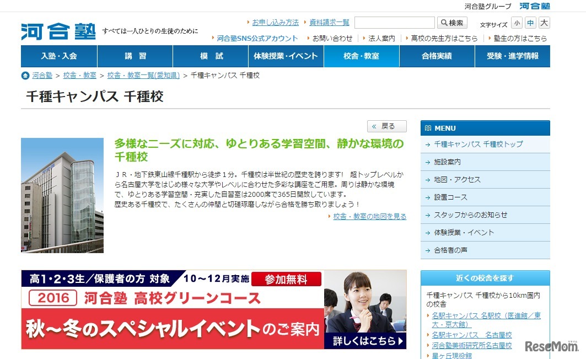Select the 受験・進学情報 navigation tab
Screen dimensions: 586x359
512,56
